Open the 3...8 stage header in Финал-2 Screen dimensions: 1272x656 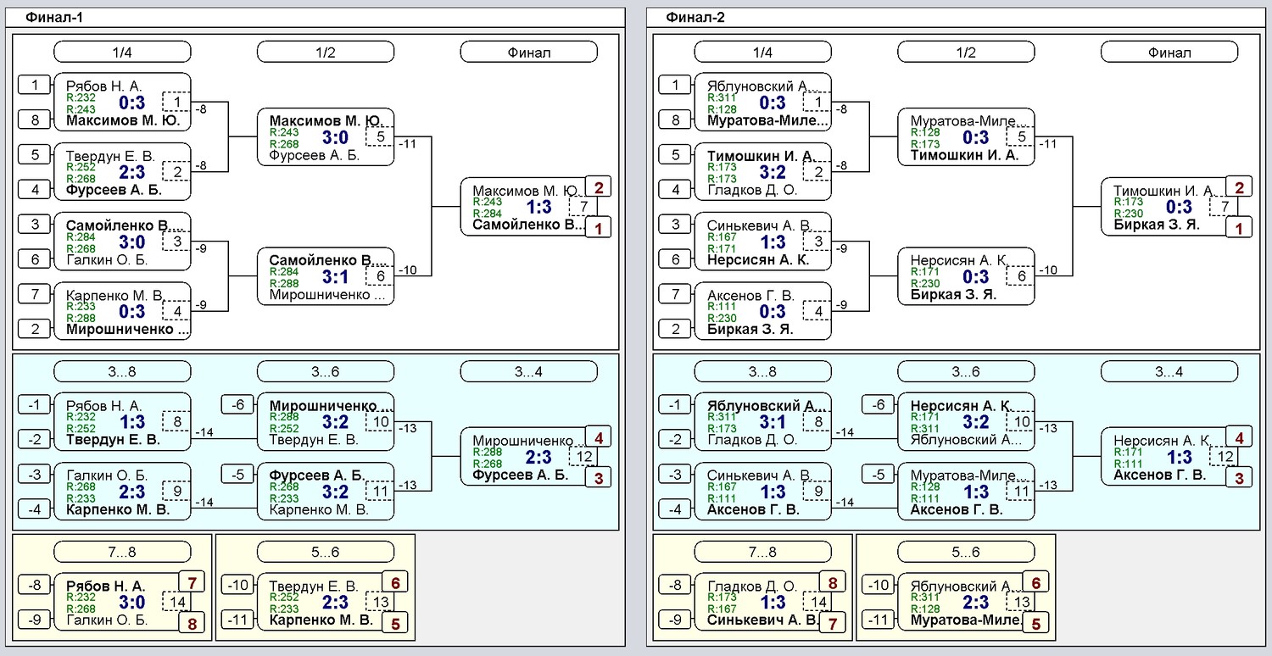pos(762,371)
